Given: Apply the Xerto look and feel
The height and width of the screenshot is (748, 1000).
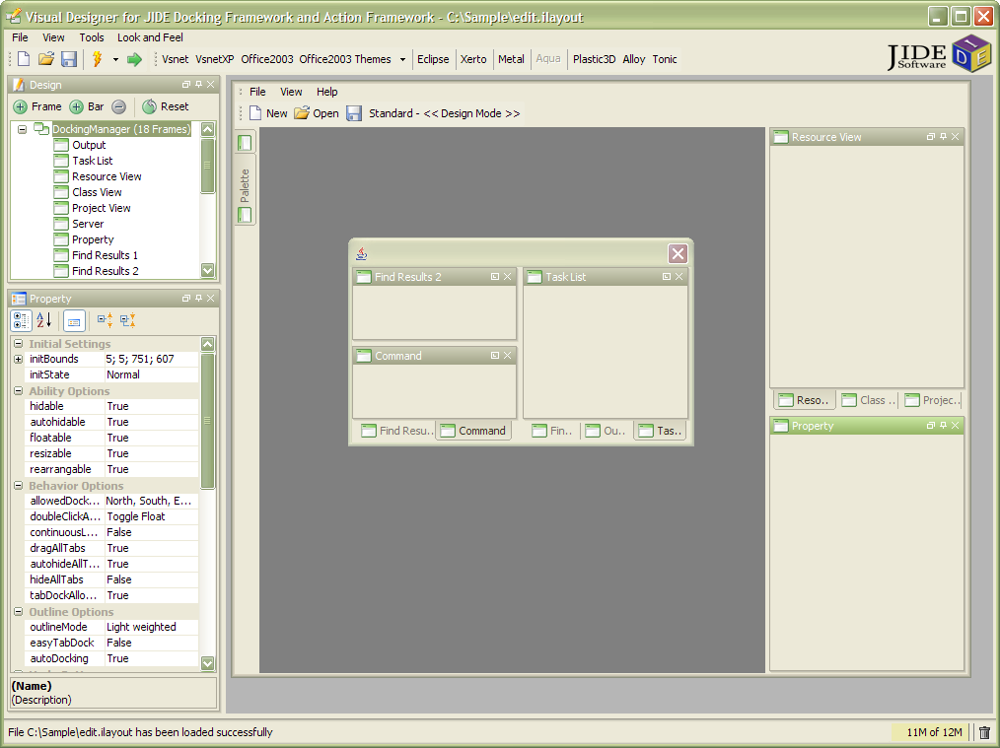Looking at the screenshot, I should (x=473, y=59).
